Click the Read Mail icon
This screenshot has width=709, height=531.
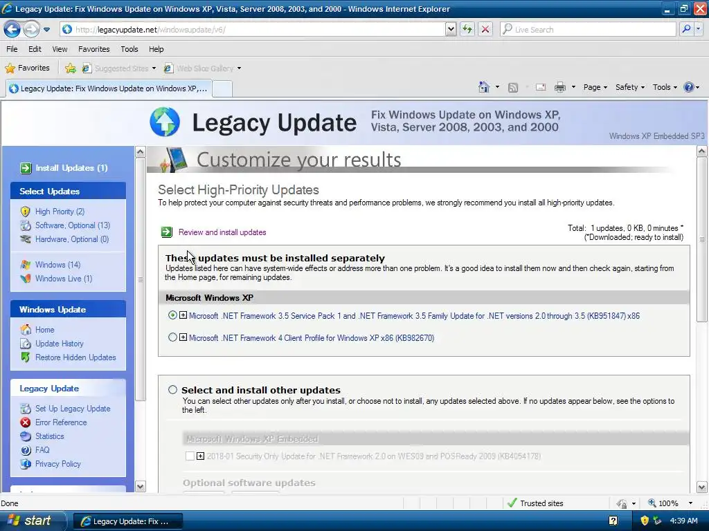(541, 87)
